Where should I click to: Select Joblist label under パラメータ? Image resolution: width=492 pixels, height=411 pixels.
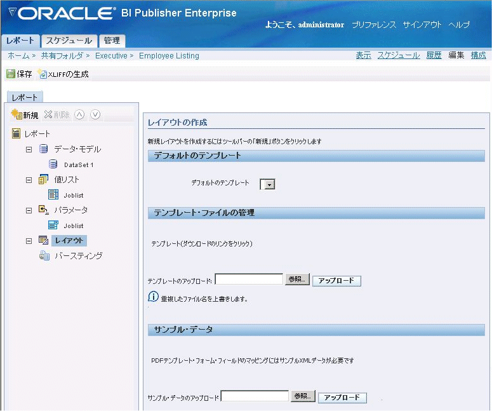point(74,226)
